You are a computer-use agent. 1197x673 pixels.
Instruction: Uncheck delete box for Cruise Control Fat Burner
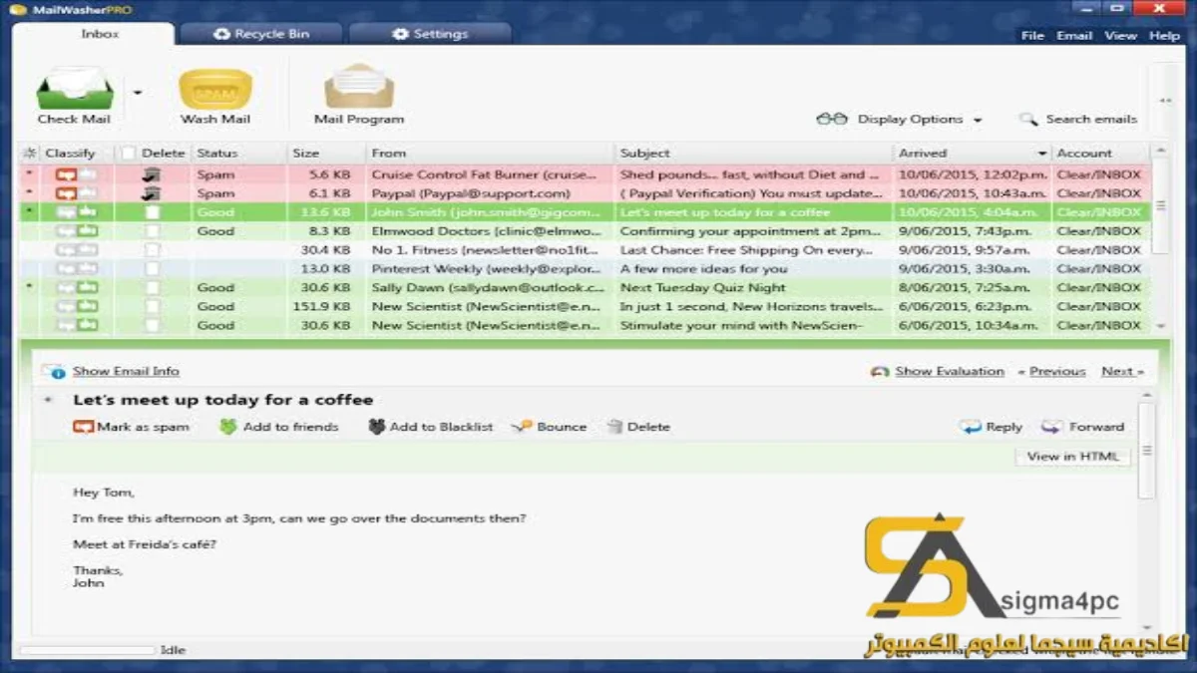[x=152, y=174]
